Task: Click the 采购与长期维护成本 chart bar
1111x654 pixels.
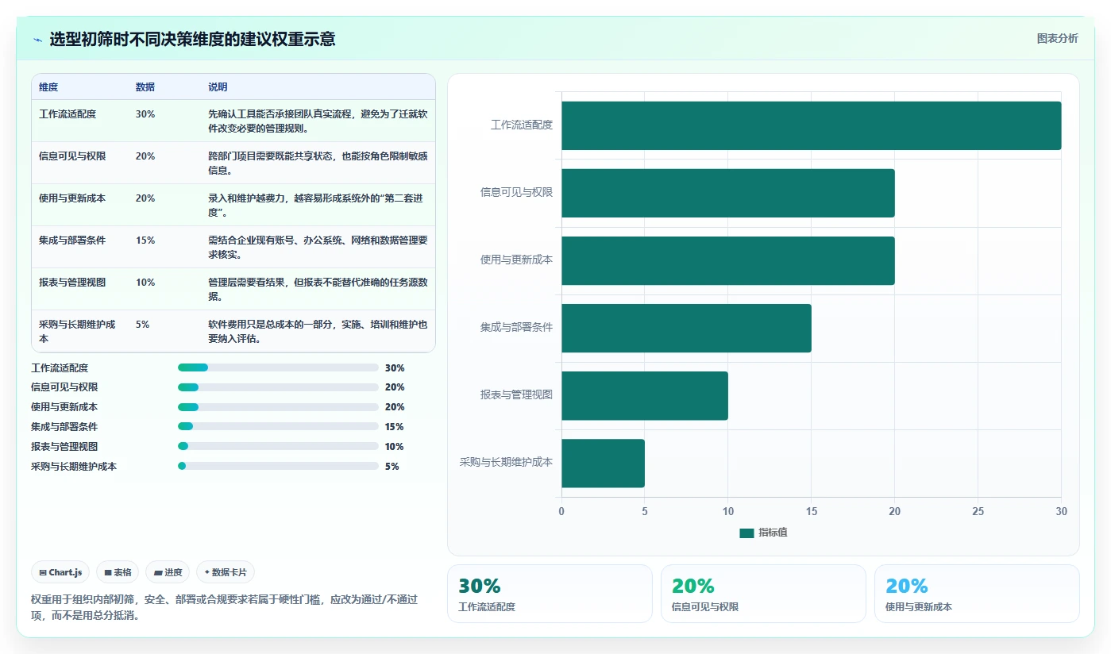Action: tap(603, 463)
